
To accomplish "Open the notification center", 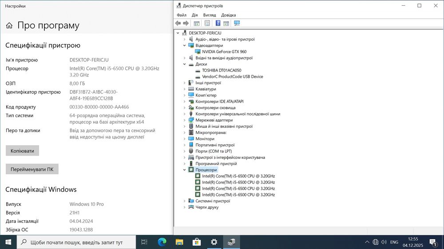I will [x=433, y=242].
